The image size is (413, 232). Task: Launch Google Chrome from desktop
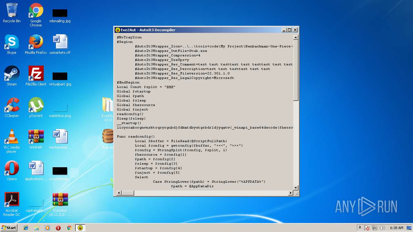coord(36,15)
